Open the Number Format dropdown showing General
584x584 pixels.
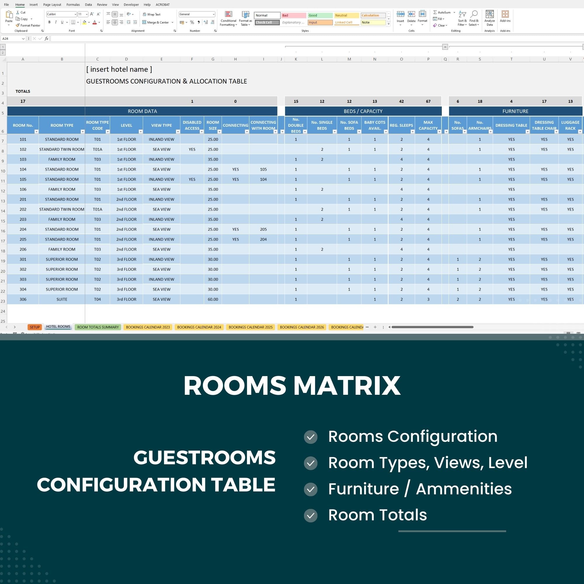tap(197, 14)
